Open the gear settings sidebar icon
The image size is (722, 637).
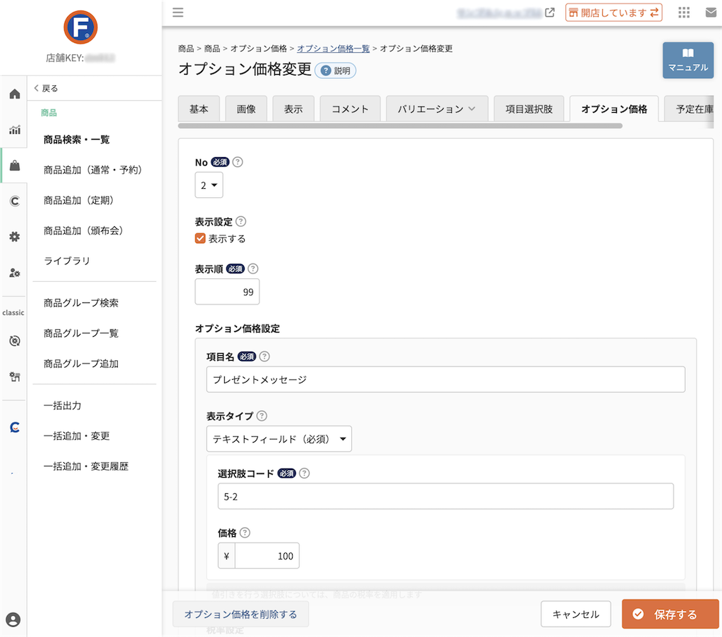tap(15, 237)
